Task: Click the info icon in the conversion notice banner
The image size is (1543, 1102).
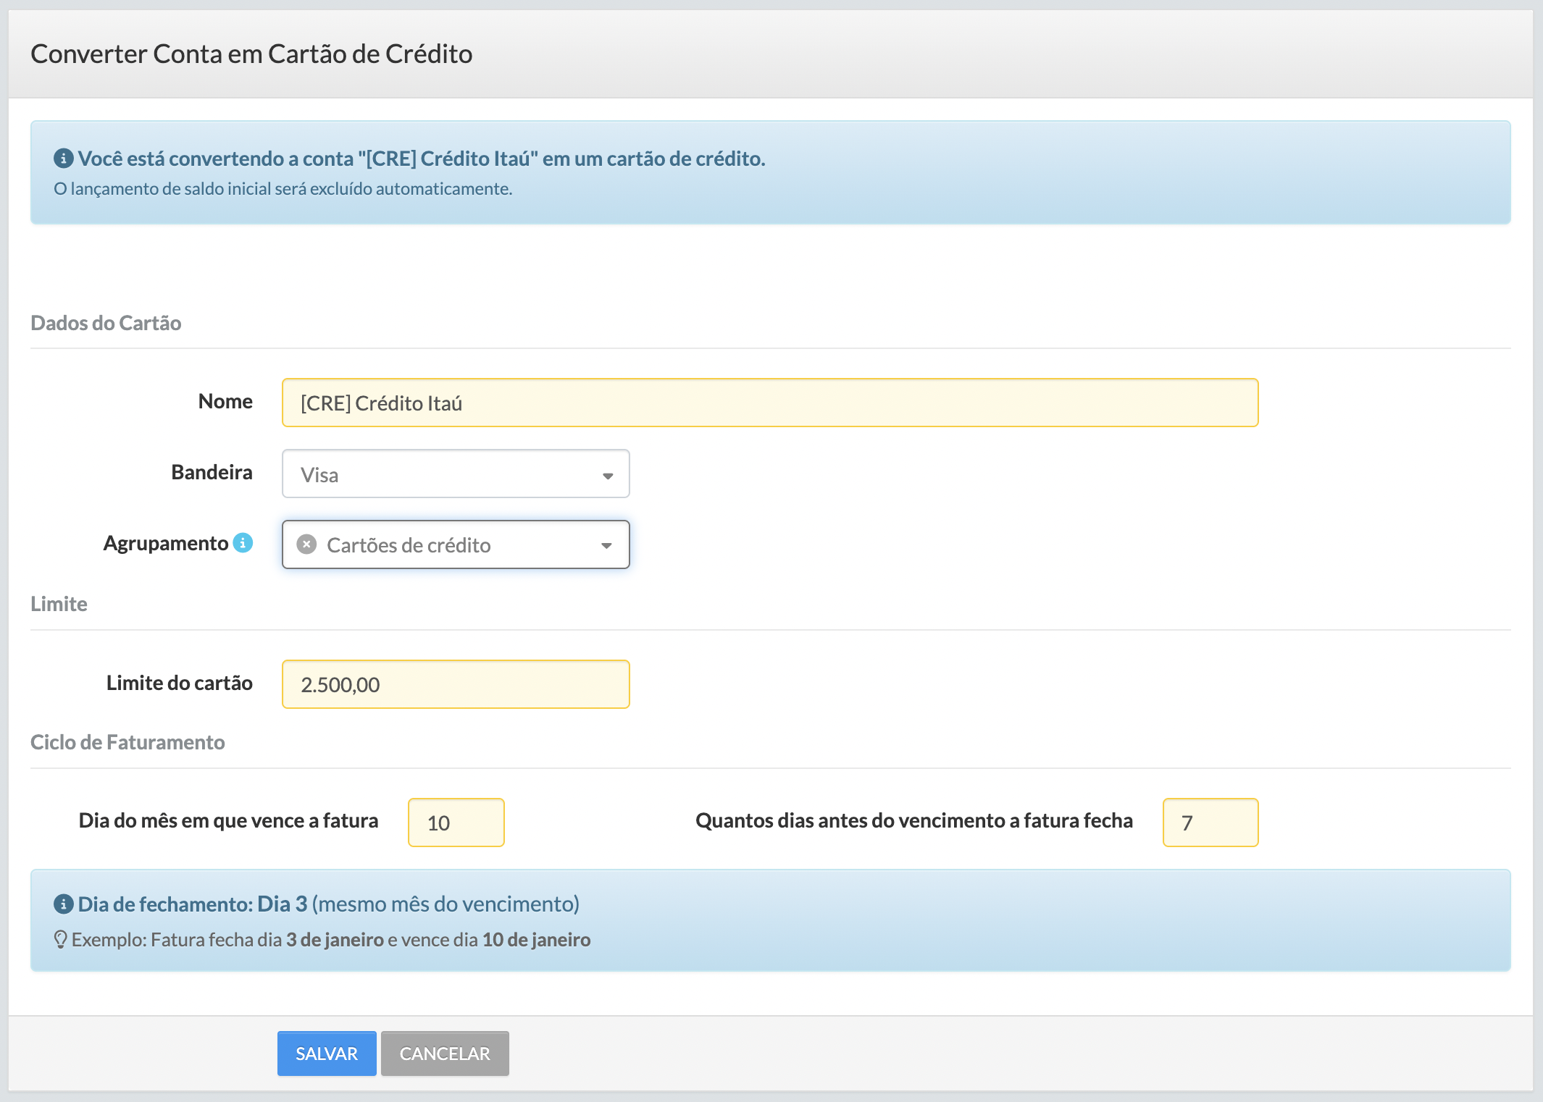Action: [63, 158]
